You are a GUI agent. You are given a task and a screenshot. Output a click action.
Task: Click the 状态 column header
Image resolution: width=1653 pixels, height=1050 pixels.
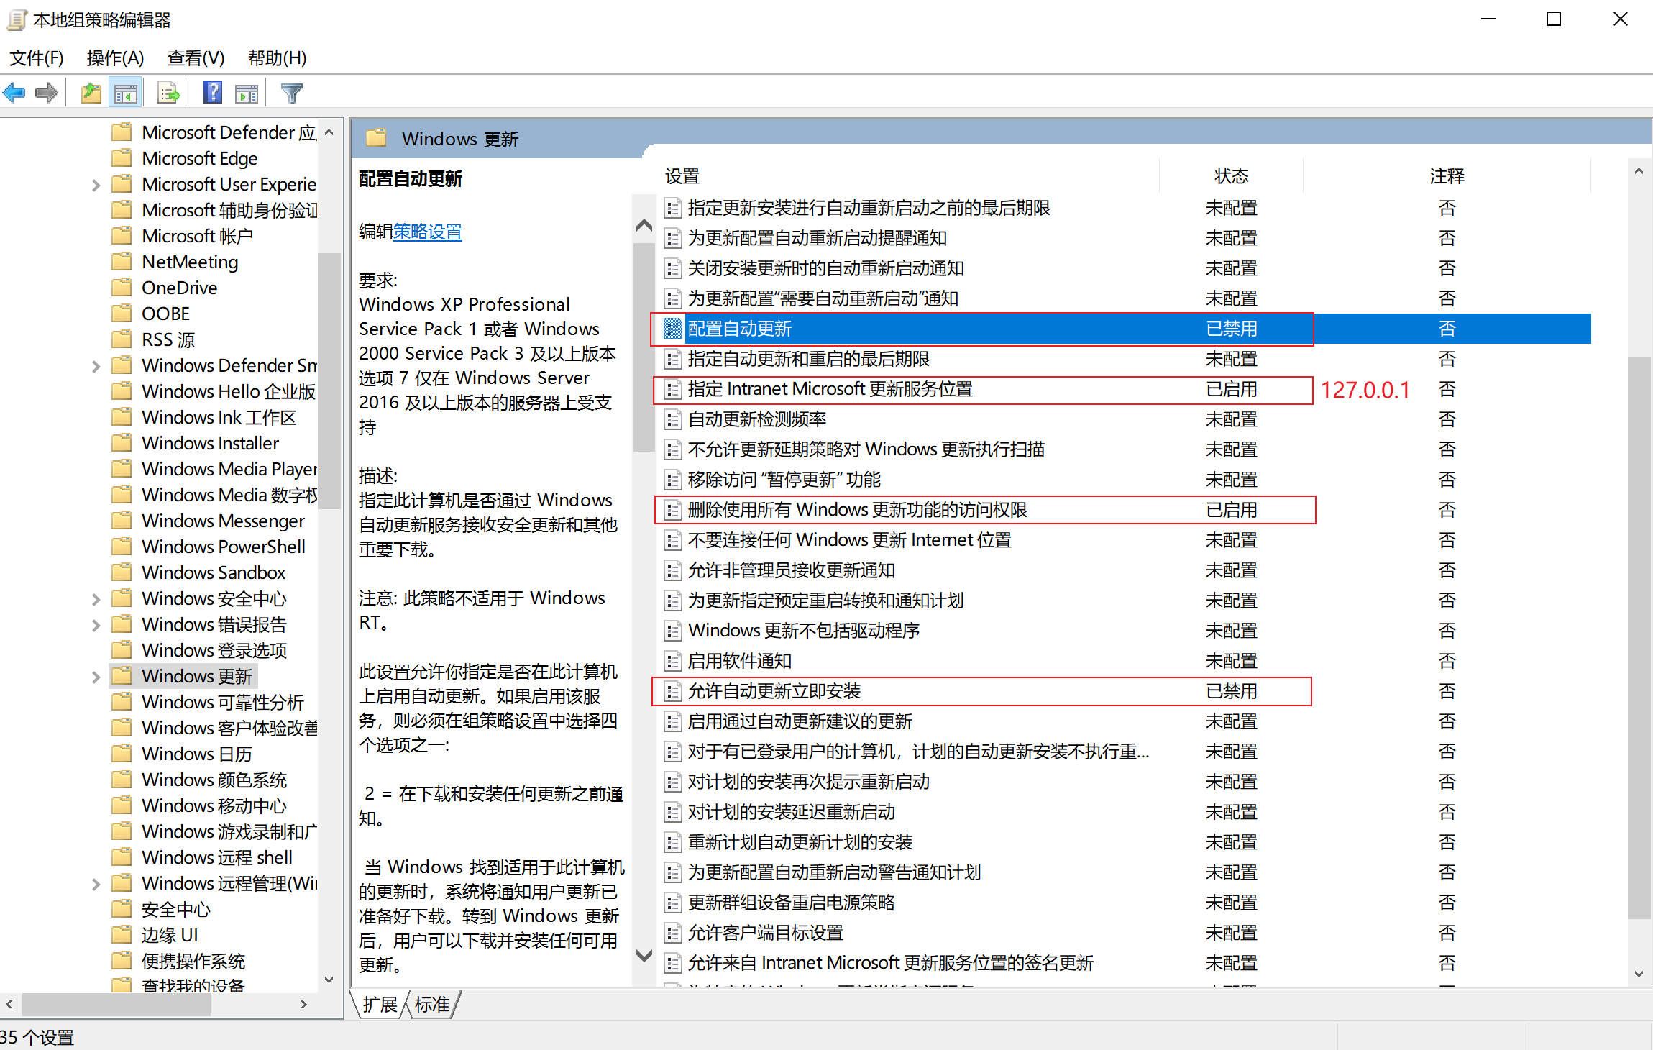(x=1231, y=176)
